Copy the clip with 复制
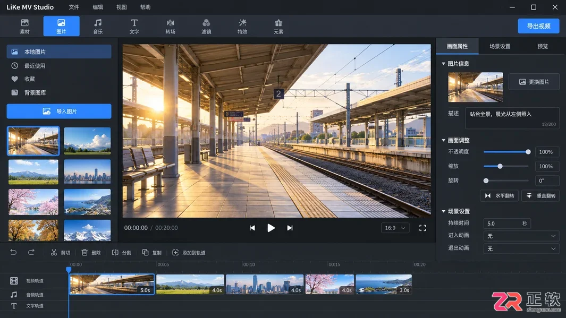The height and width of the screenshot is (318, 566). click(152, 252)
